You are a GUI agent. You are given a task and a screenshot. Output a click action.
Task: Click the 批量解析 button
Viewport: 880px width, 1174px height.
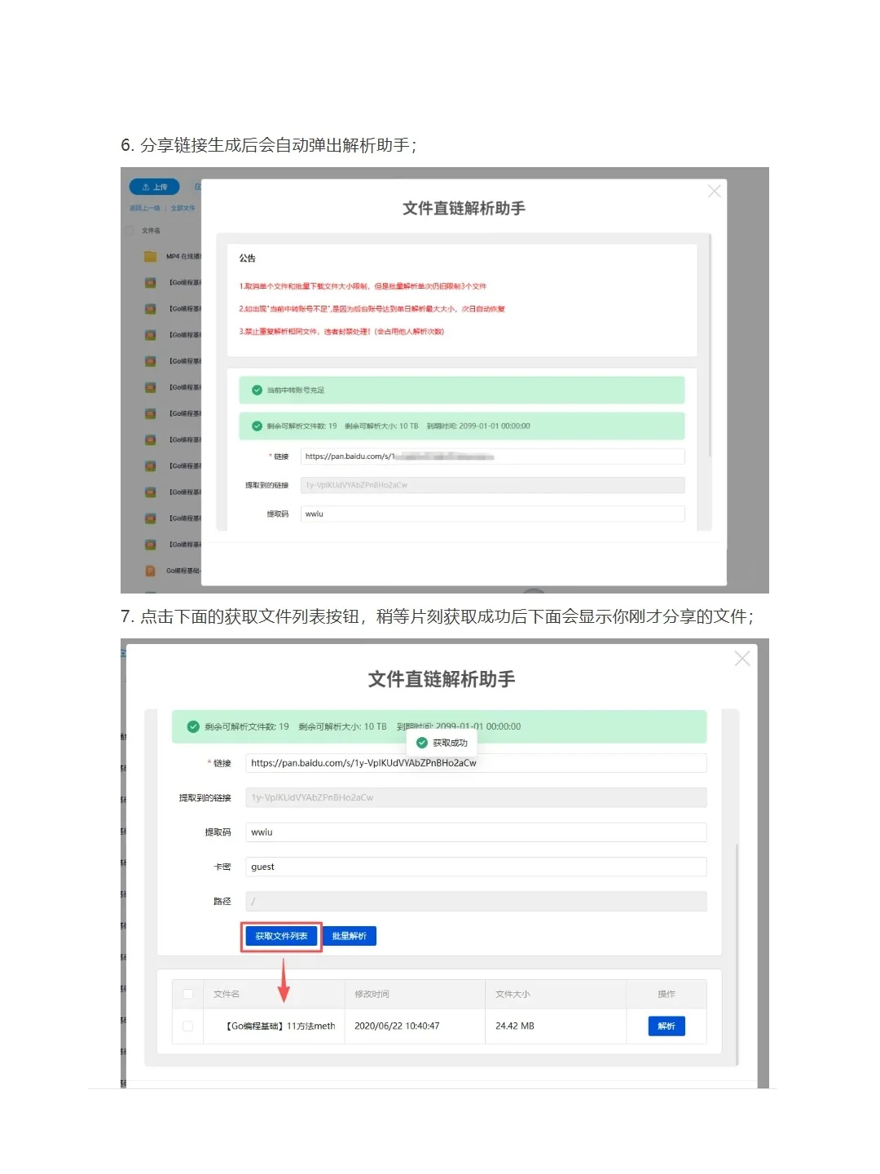point(350,935)
